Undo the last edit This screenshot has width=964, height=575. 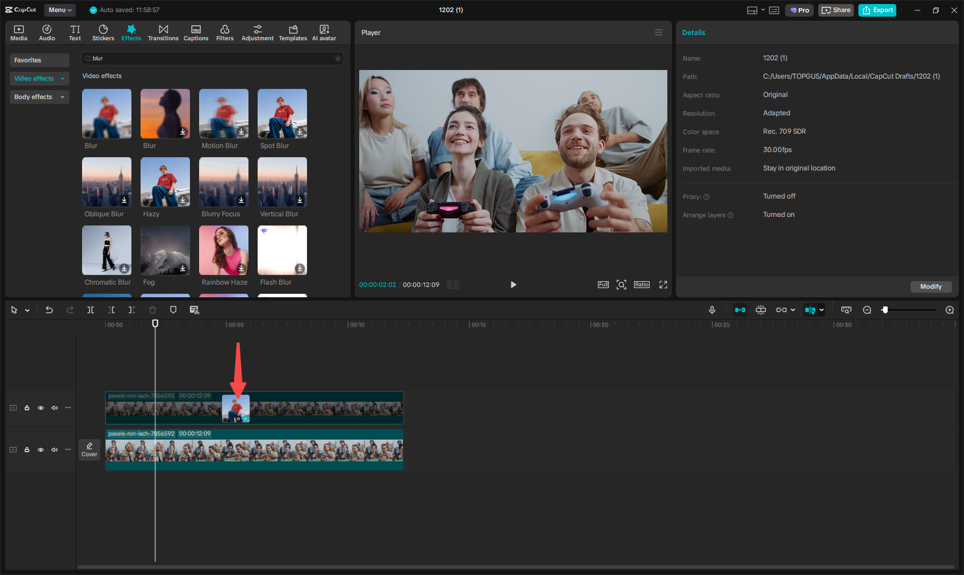49,309
